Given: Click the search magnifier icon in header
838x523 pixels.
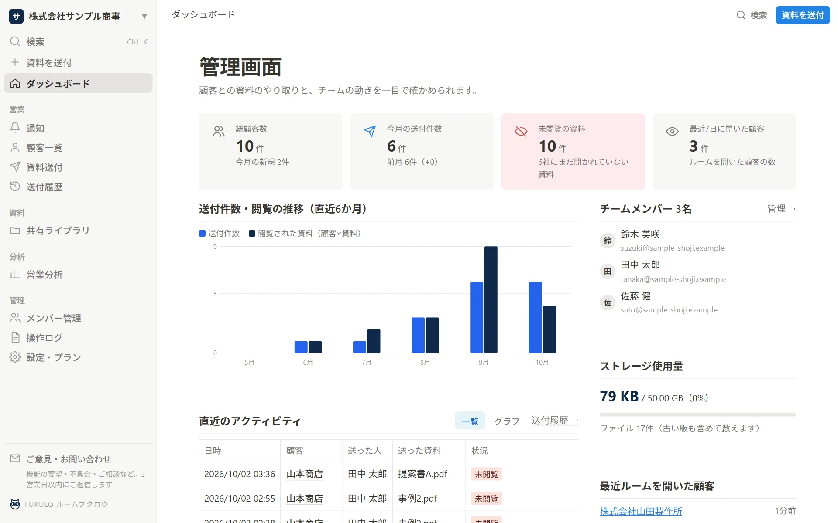Looking at the screenshot, I should click(741, 15).
